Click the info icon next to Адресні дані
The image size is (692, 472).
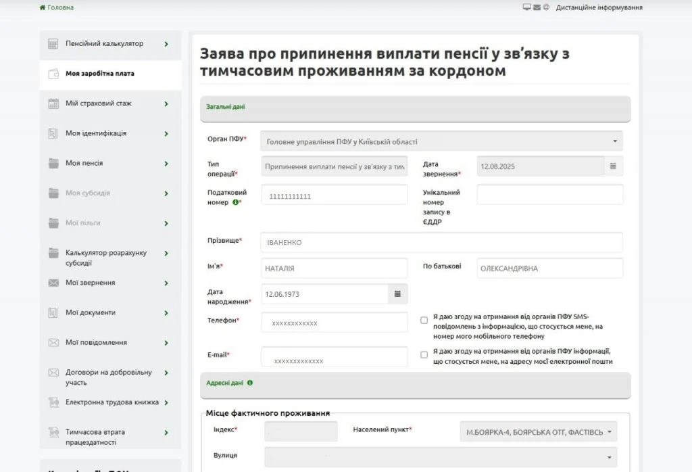click(250, 383)
